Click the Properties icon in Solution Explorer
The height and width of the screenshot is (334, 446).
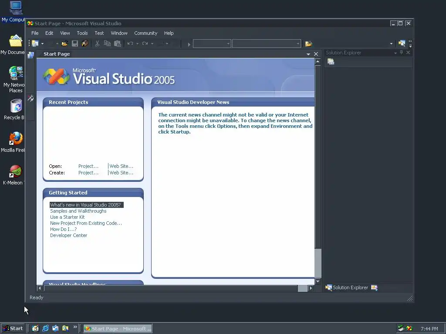coord(331,62)
